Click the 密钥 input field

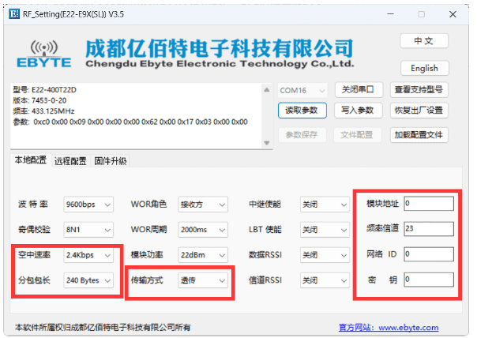click(429, 280)
